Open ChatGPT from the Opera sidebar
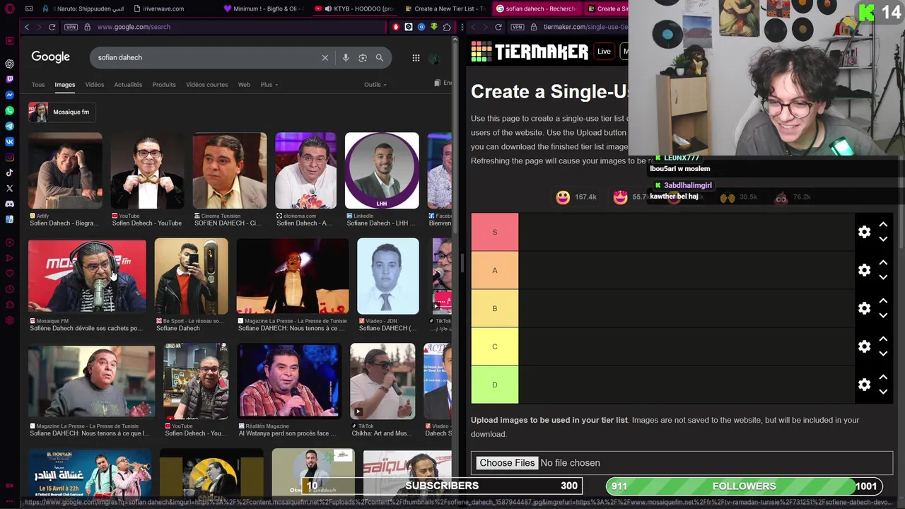This screenshot has width=905, height=509. tap(9, 64)
